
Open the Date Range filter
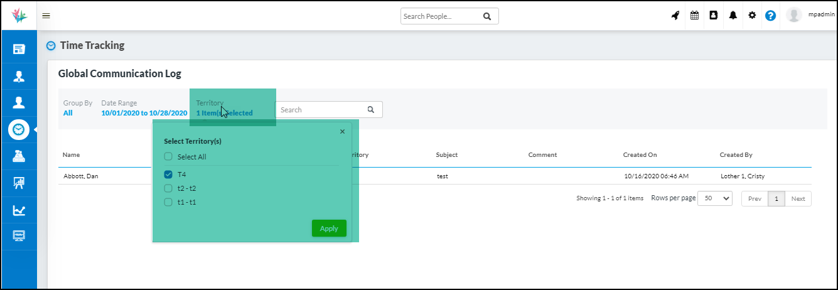pos(144,113)
